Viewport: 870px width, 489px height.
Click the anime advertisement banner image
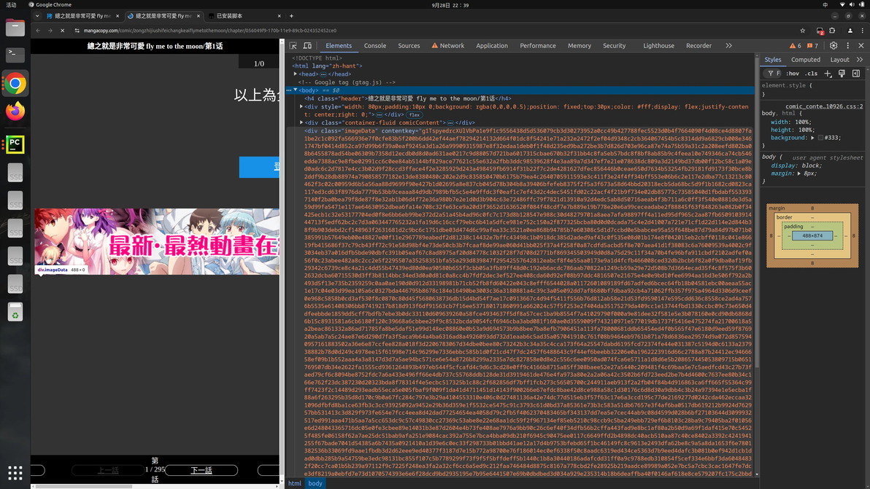157,241
